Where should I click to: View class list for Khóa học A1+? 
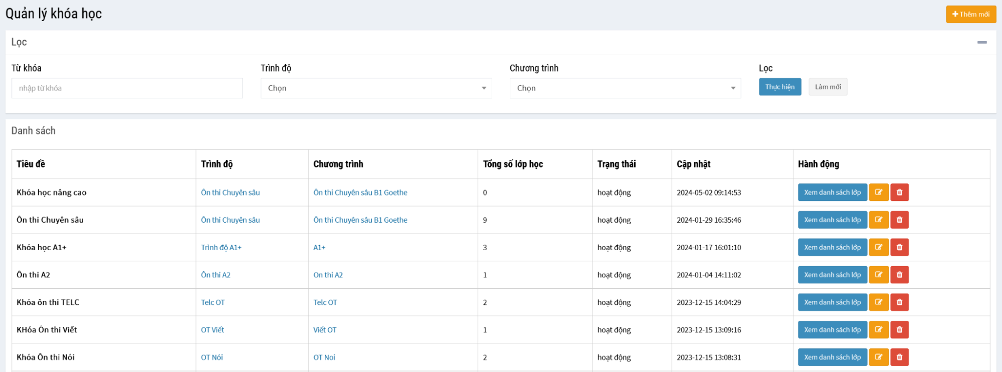click(x=832, y=248)
